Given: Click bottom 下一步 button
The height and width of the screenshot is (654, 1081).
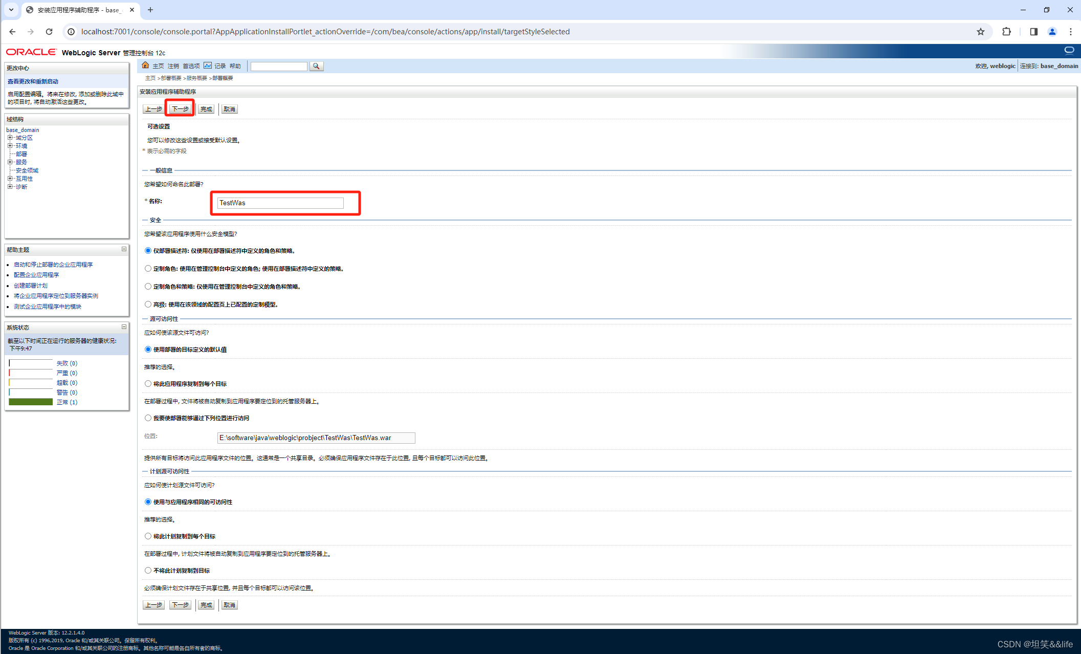Looking at the screenshot, I should (x=180, y=605).
